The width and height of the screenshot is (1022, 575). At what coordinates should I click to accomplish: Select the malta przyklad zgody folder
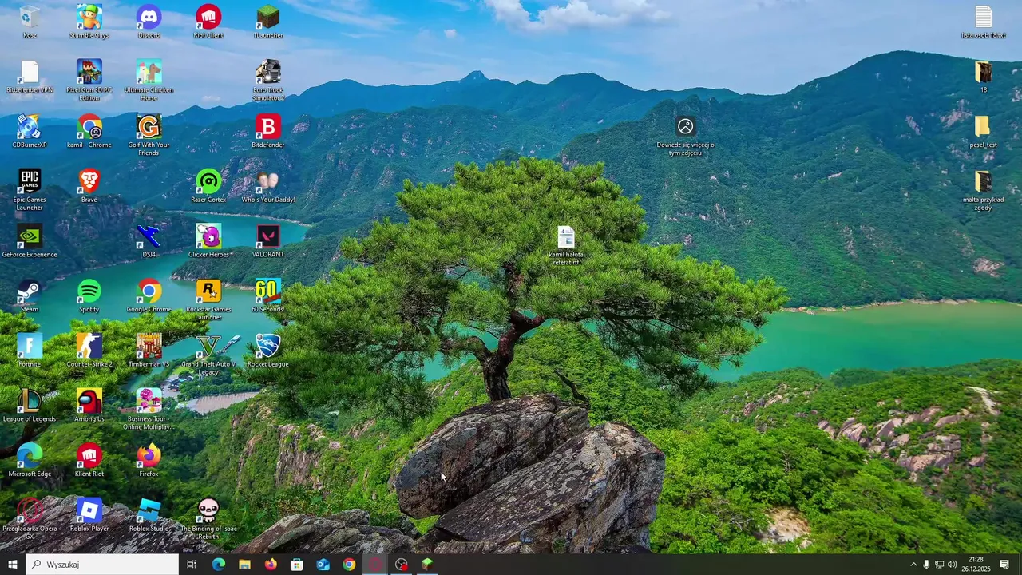pyautogui.click(x=983, y=190)
